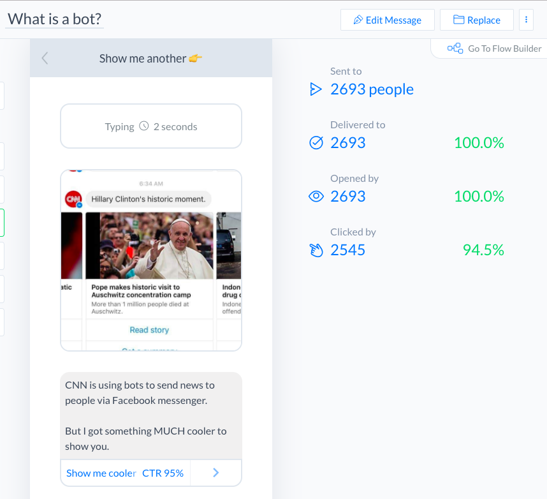Click the back chevron beside Show me another

click(45, 59)
